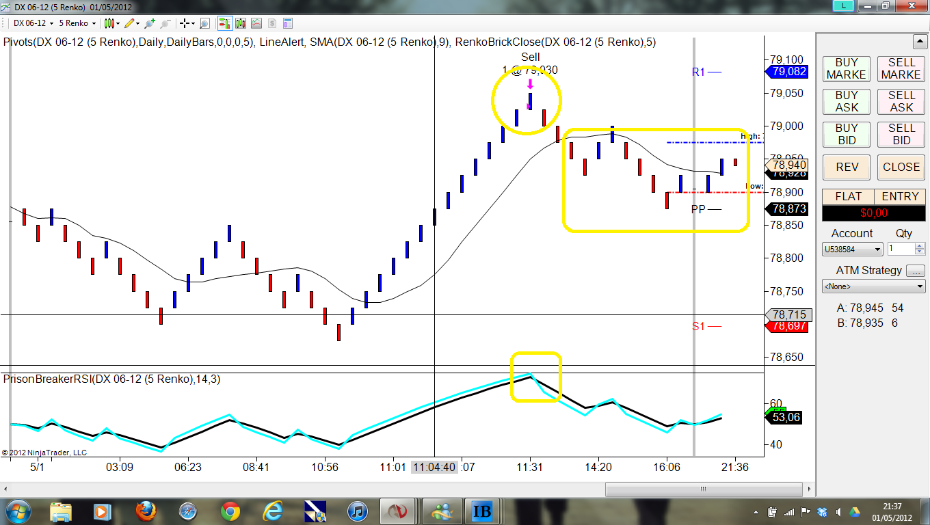This screenshot has height=525, width=930.
Task: Select the S1 pivot level label
Action: pyautogui.click(x=698, y=327)
